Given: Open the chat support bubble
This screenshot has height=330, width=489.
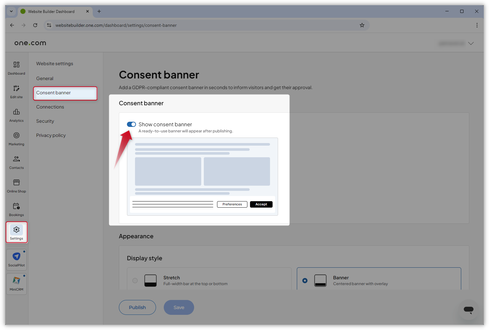Looking at the screenshot, I should coord(468,310).
